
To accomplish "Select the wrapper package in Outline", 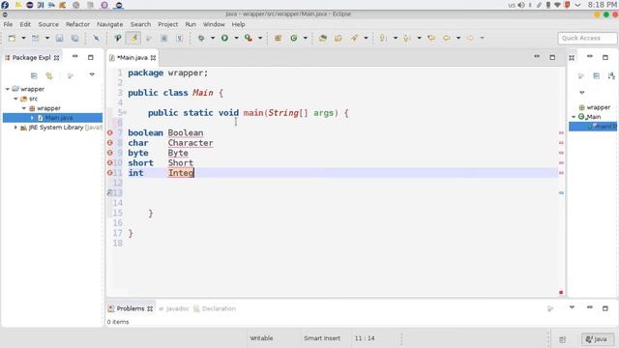I will tap(595, 107).
